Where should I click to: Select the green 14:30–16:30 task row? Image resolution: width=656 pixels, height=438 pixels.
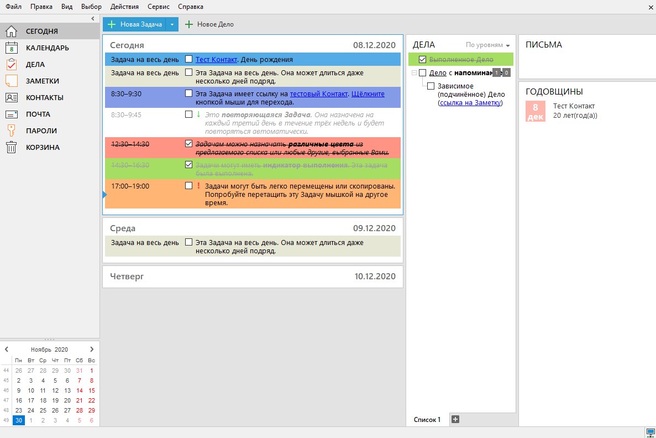[x=253, y=169]
